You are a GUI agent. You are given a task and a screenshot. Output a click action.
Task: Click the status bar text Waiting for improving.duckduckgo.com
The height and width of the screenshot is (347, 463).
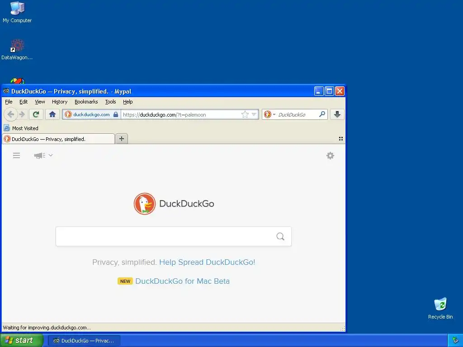[47, 328]
